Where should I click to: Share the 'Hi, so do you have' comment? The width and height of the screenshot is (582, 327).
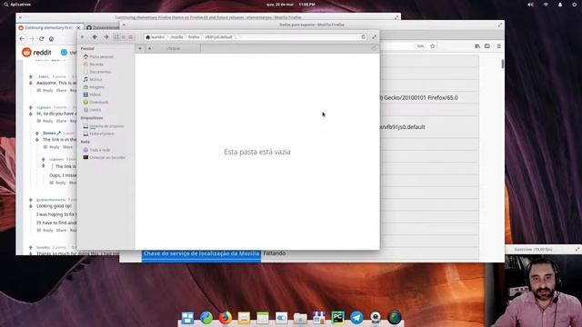pos(61,121)
